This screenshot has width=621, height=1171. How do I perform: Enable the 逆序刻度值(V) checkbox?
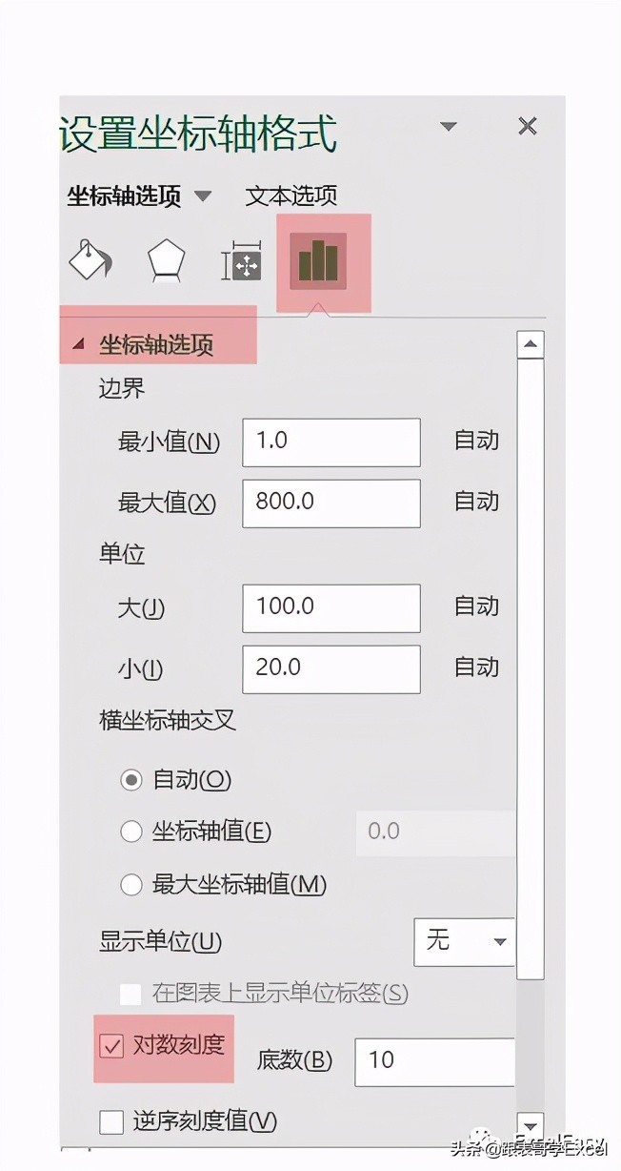point(111,1122)
